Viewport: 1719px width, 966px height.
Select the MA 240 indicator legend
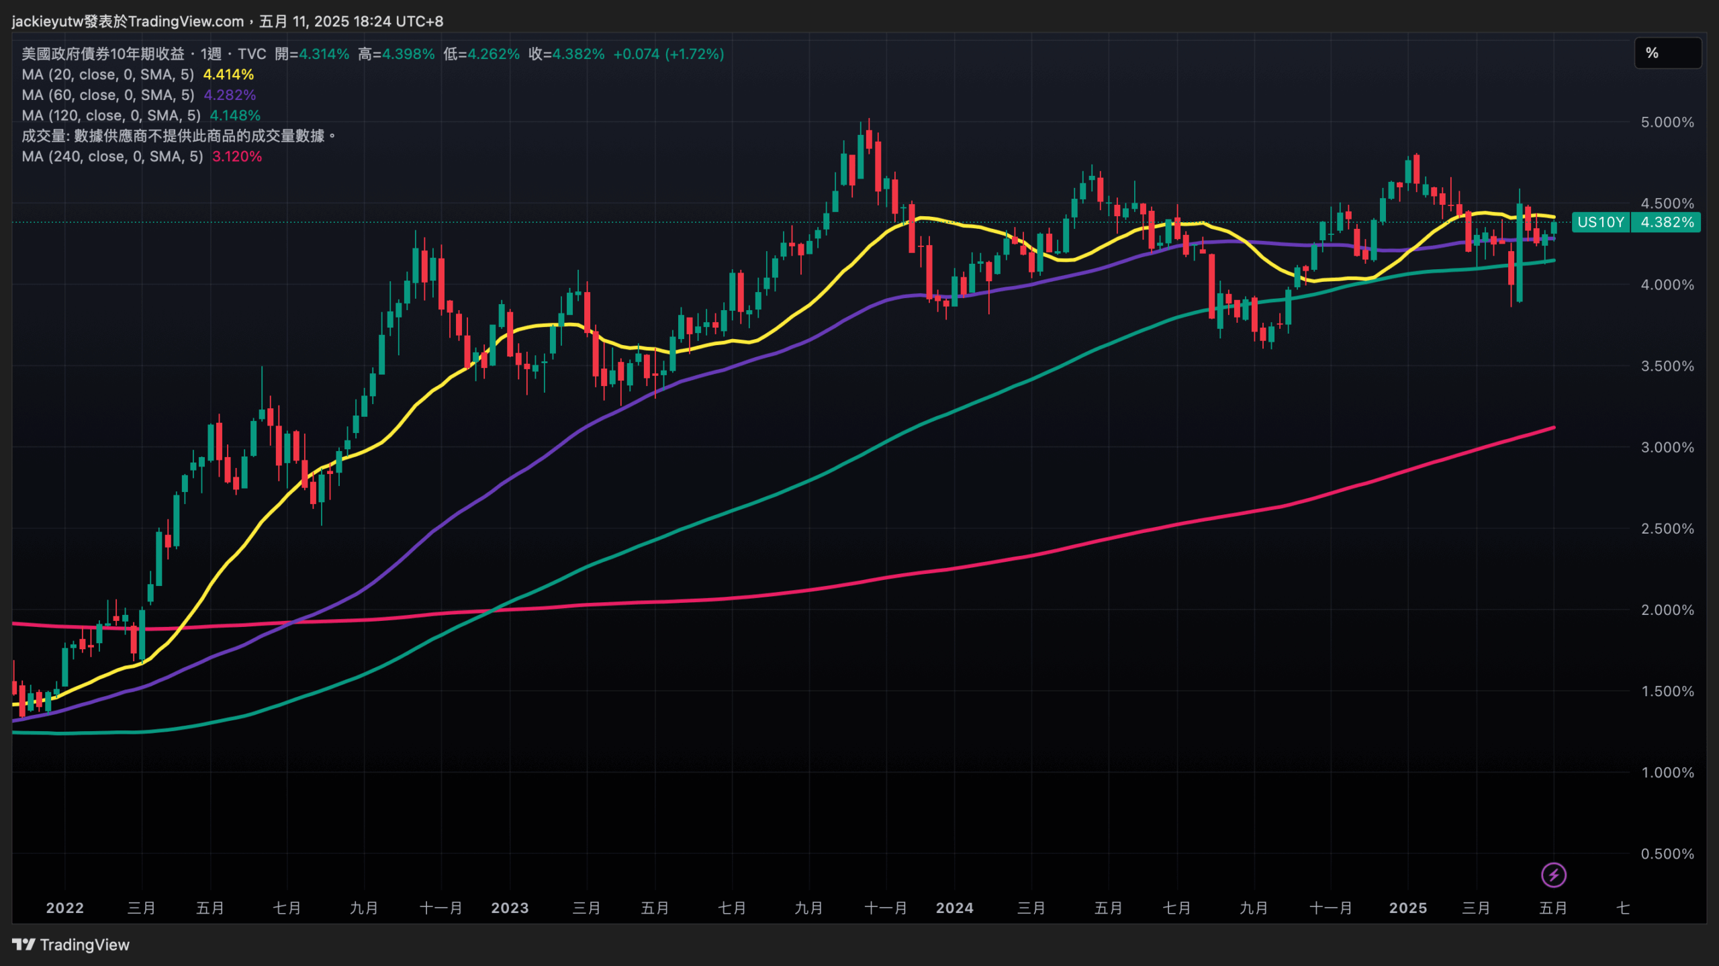tap(112, 156)
